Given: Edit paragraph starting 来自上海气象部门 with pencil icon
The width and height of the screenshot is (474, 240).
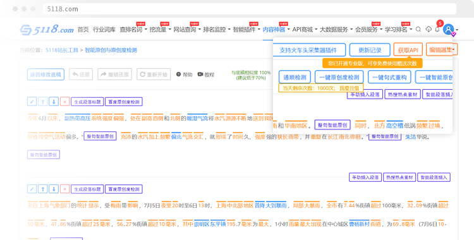Looking at the screenshot, I should [32, 189].
